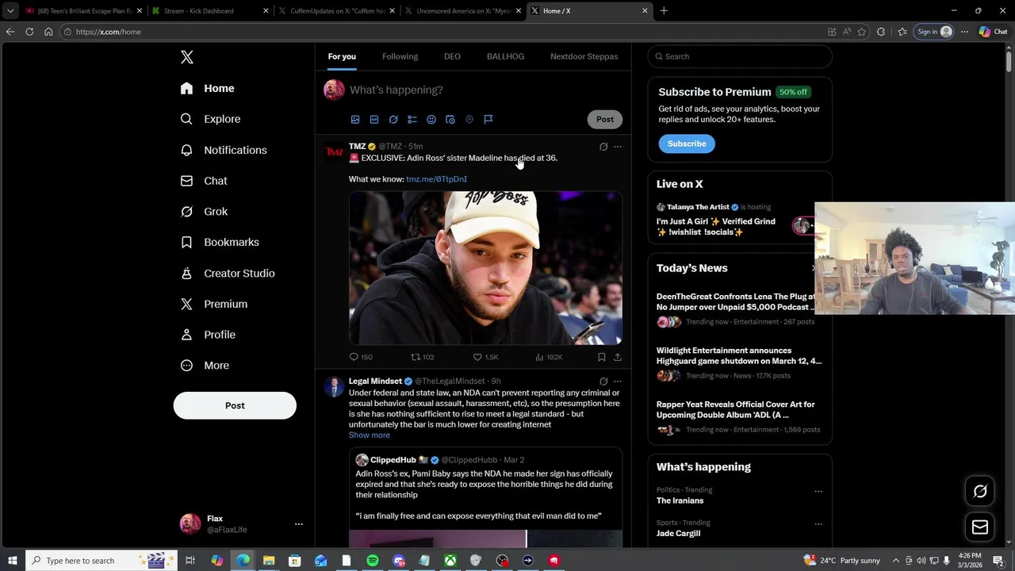Ask Grok about the TMZ post
Image resolution: width=1015 pixels, height=571 pixels.
[x=603, y=147]
